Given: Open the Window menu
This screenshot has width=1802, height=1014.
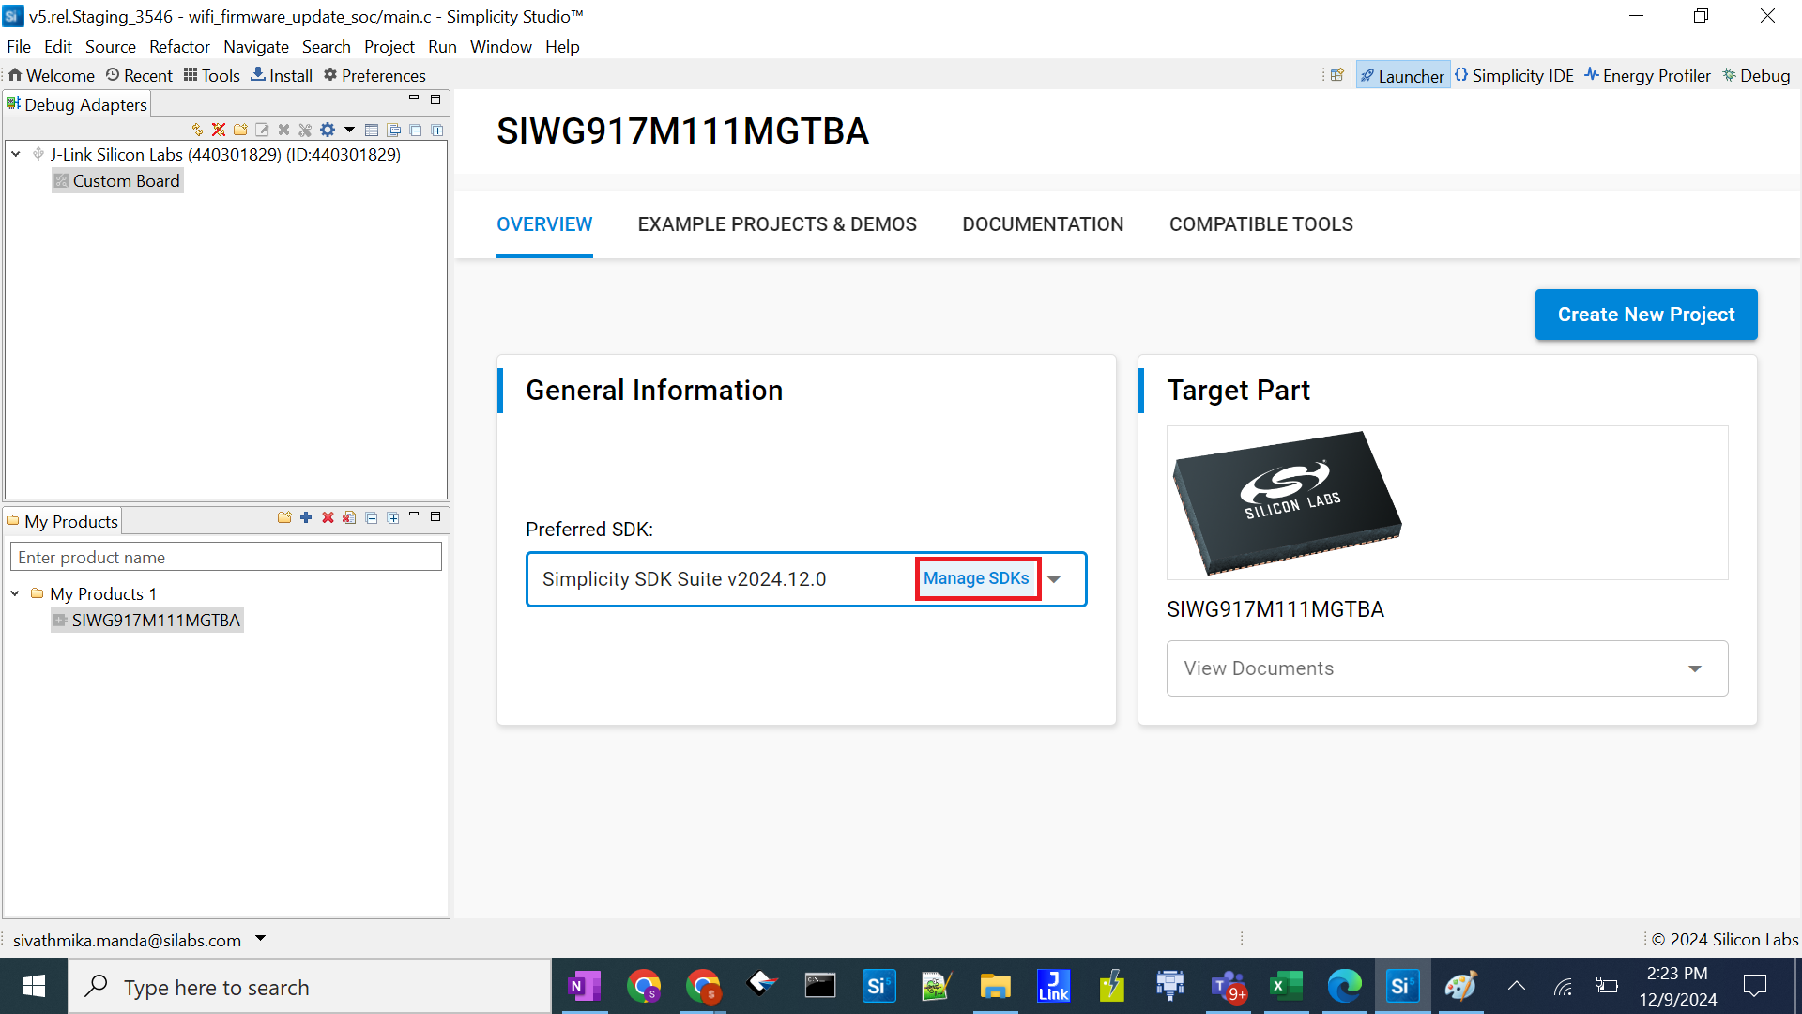Looking at the screenshot, I should point(499,46).
